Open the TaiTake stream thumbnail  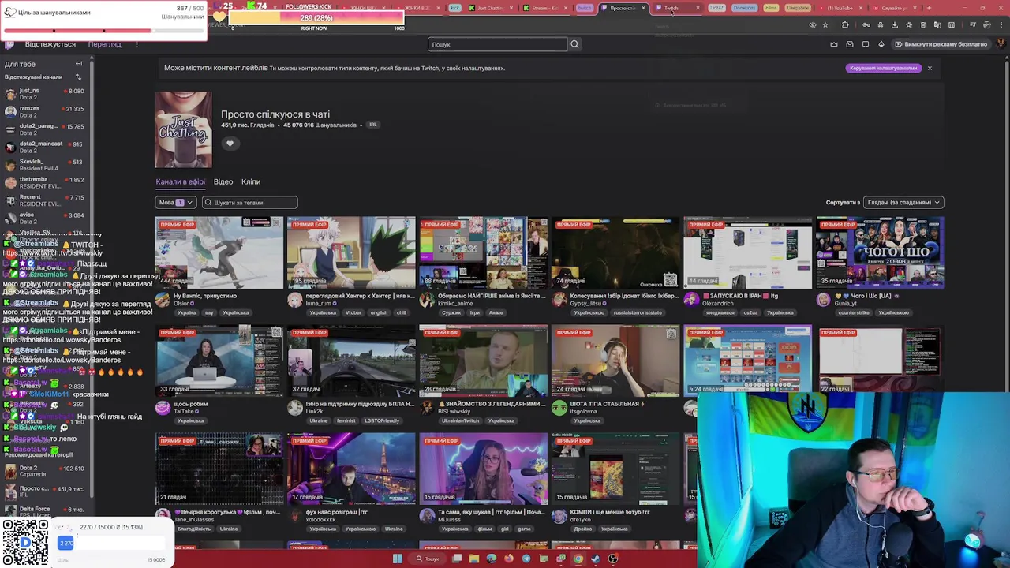click(x=219, y=361)
